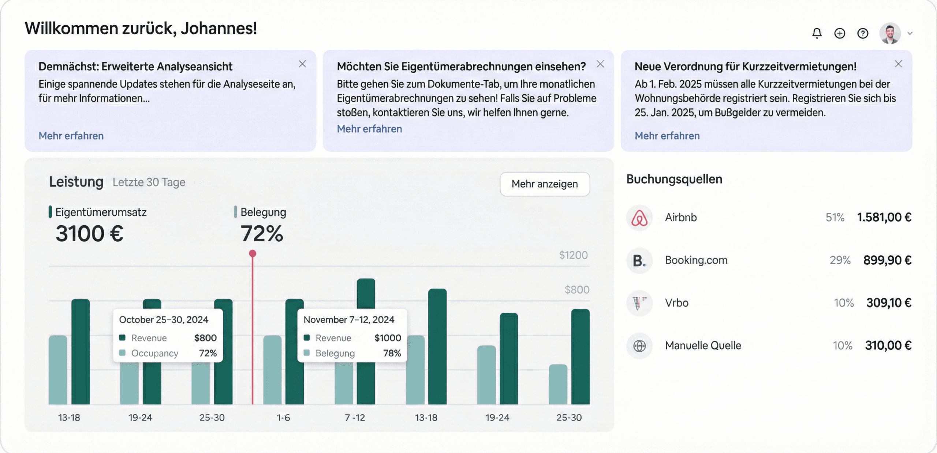Image resolution: width=937 pixels, height=453 pixels.
Task: Expand the profile dropdown chevron
Action: coord(910,33)
